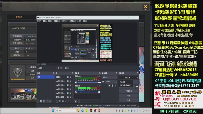Toggle visibility of 文本 (GDI+) 2 source
Image resolution: width=203 pixels, height=114 pixels.
tap(68, 89)
